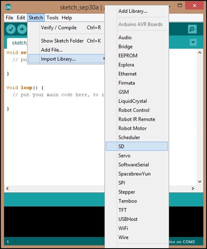The height and width of the screenshot is (249, 207).
Task: Import the Bridge library
Action: tap(137, 47)
